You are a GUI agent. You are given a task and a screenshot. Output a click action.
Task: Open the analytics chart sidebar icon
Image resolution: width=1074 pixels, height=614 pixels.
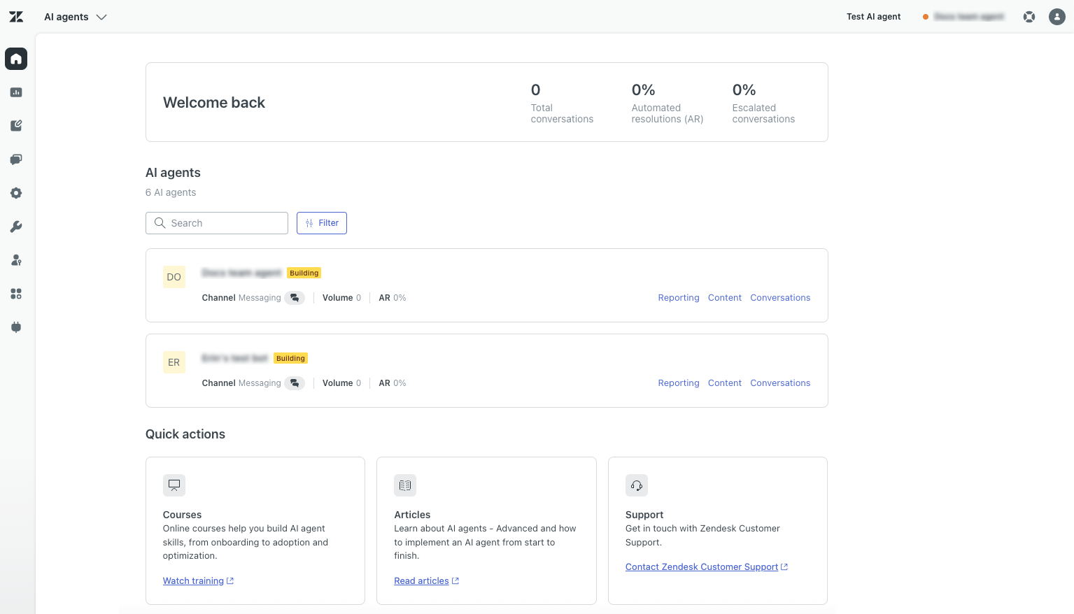tap(16, 92)
